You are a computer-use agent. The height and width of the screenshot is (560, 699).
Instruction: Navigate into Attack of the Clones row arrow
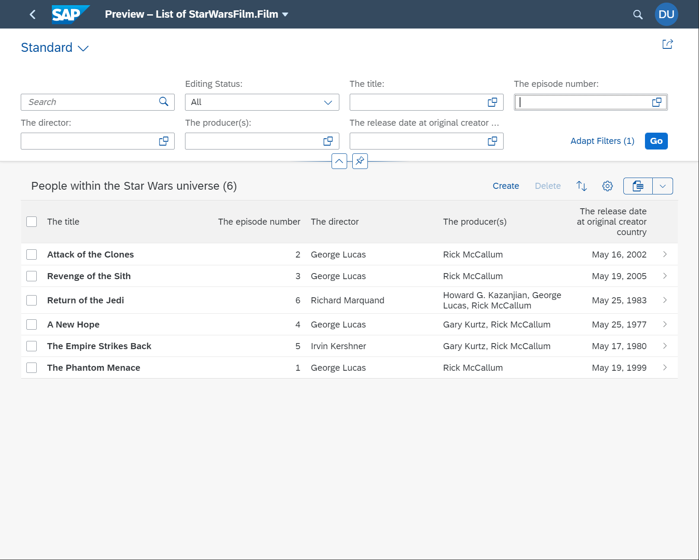665,255
